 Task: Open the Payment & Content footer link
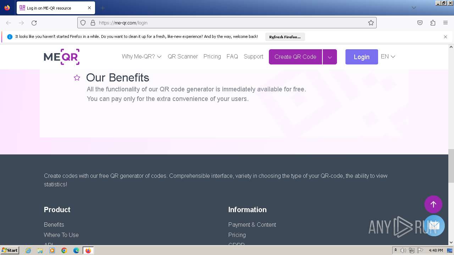click(252, 225)
